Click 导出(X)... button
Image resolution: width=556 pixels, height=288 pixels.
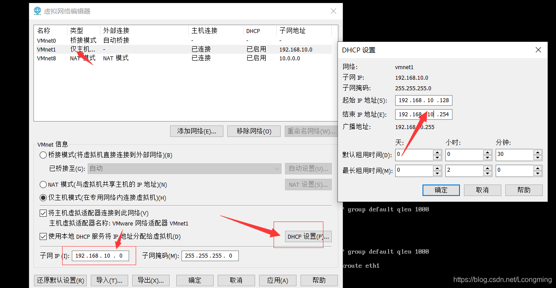coord(151,281)
